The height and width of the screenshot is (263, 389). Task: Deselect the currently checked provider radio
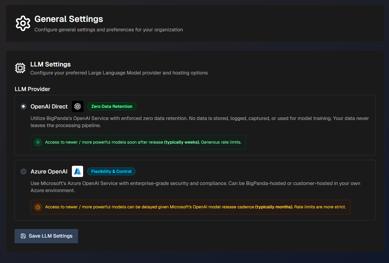[23, 106]
